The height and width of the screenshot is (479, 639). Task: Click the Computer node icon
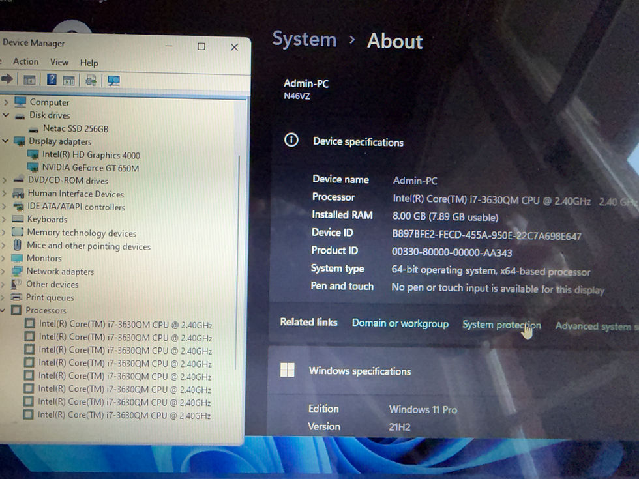20,102
